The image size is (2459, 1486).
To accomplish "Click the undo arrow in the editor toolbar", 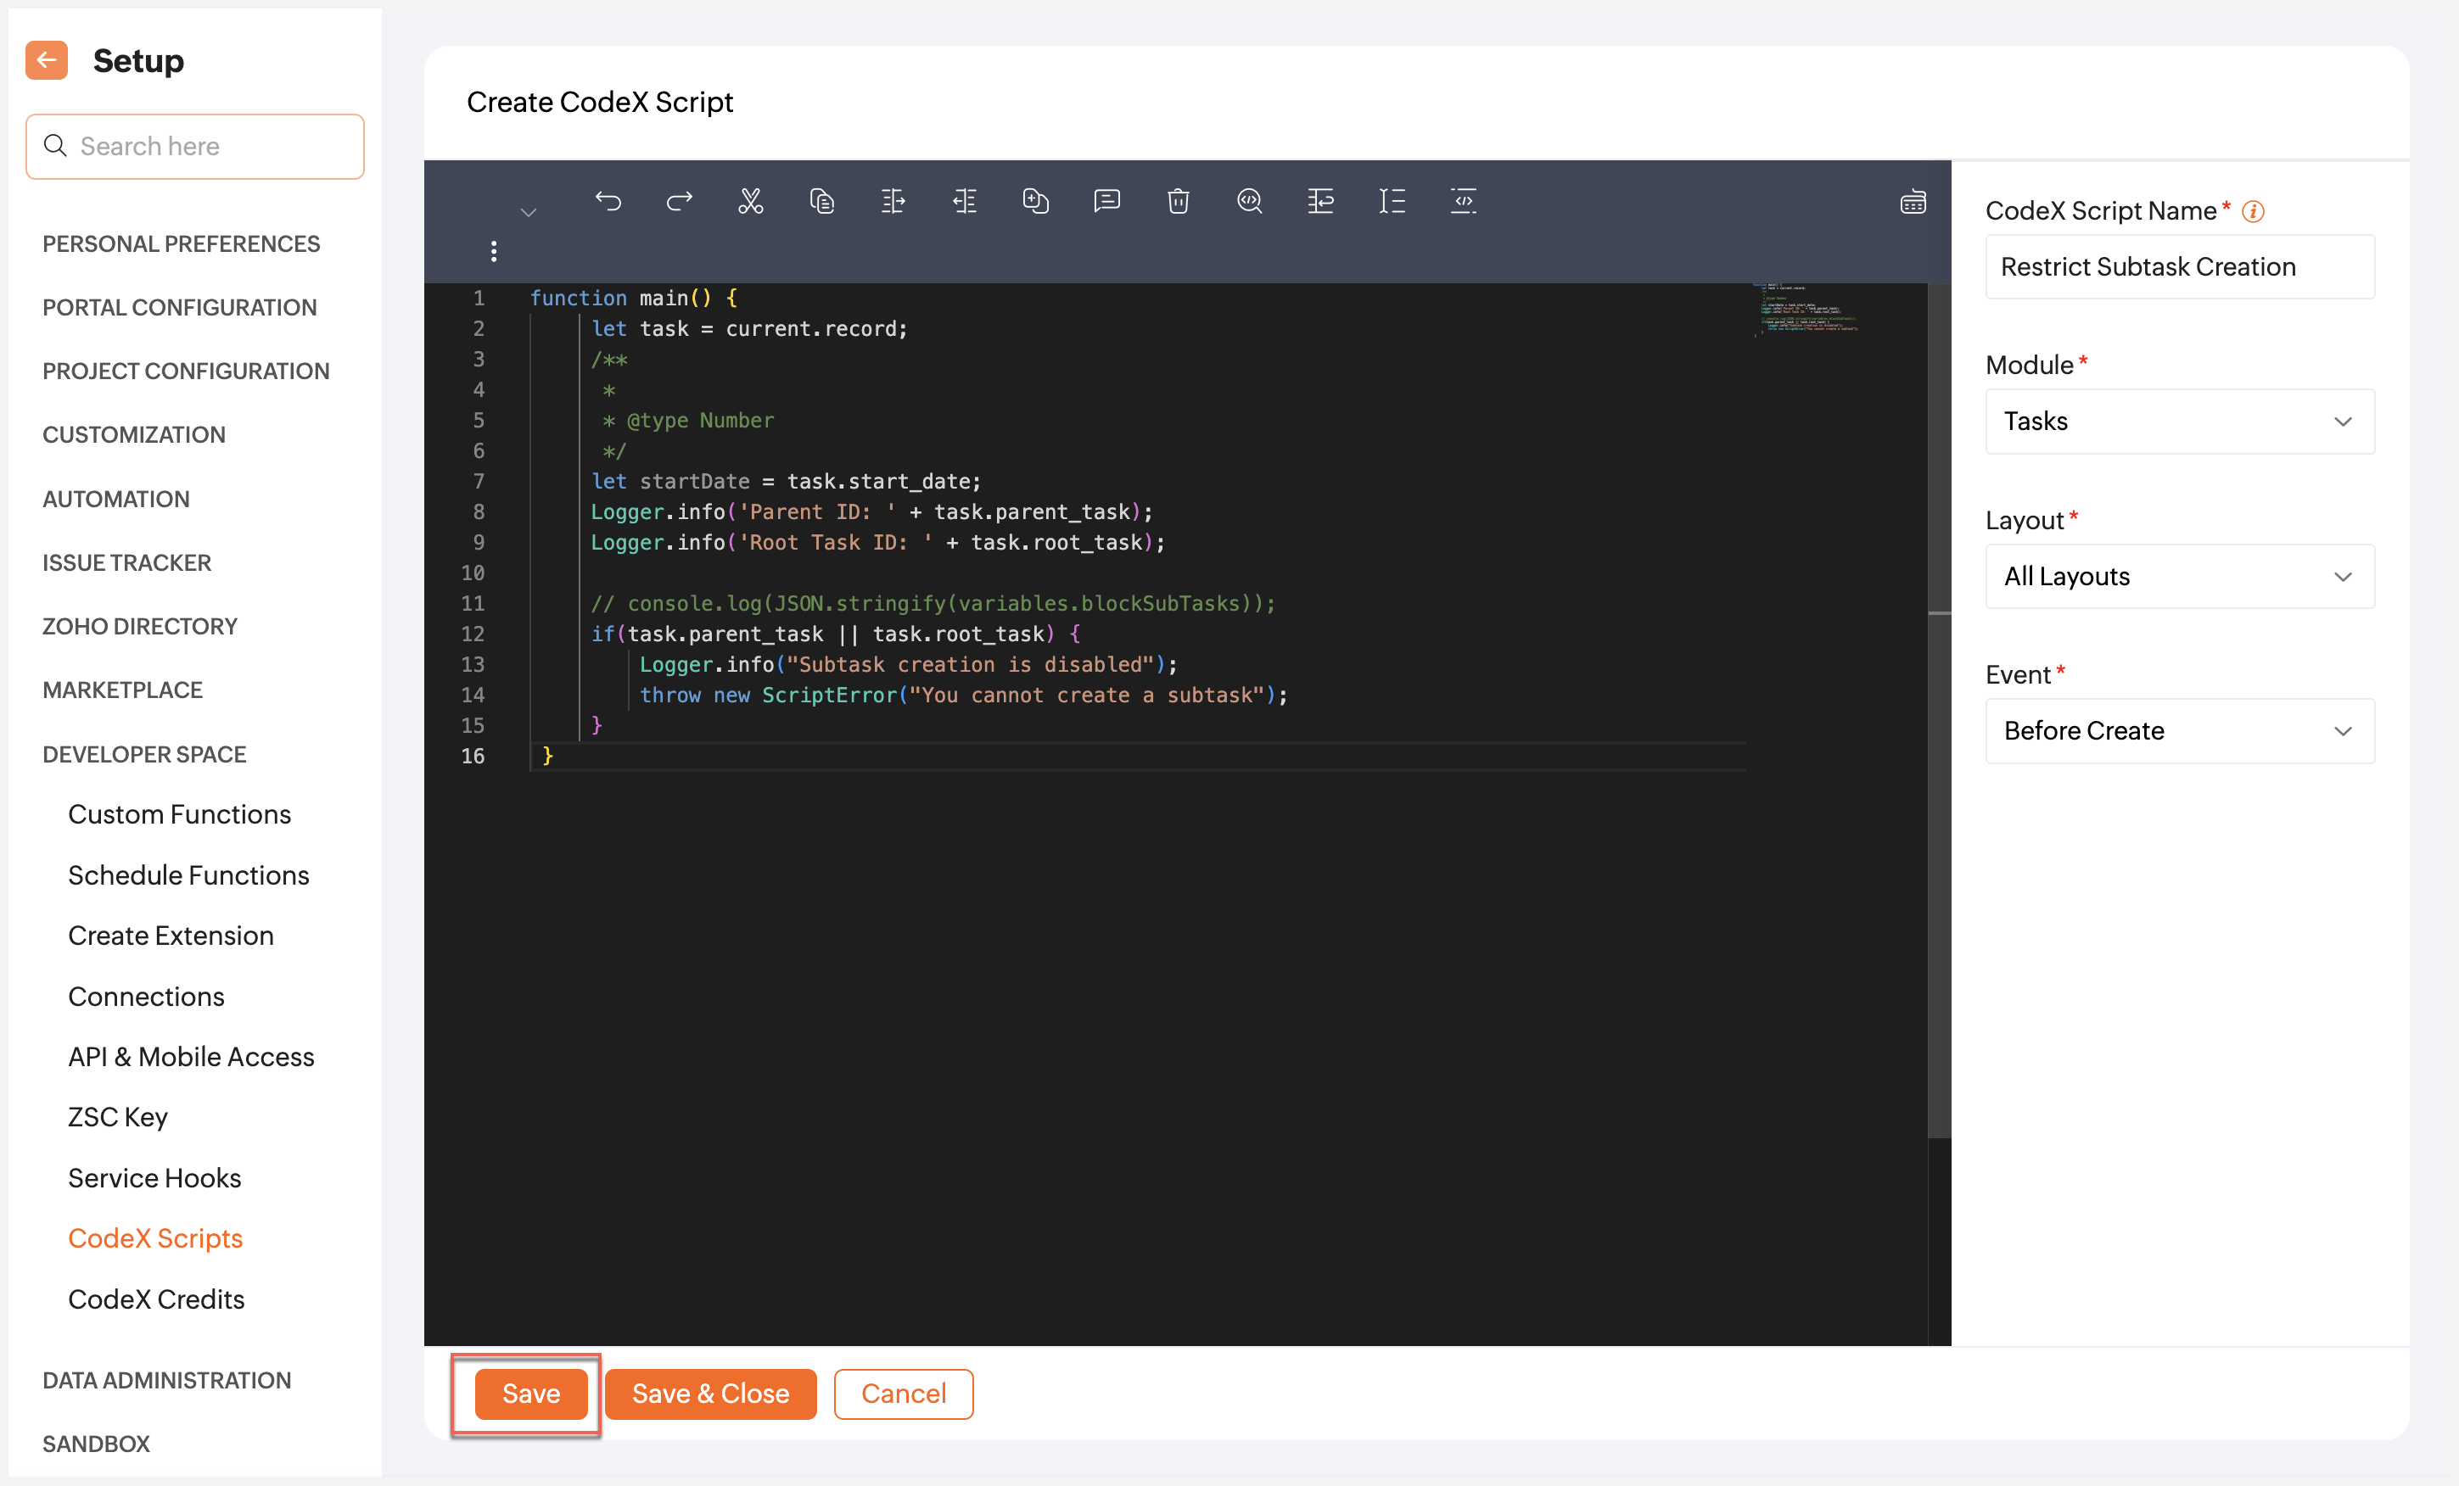I will coord(608,202).
